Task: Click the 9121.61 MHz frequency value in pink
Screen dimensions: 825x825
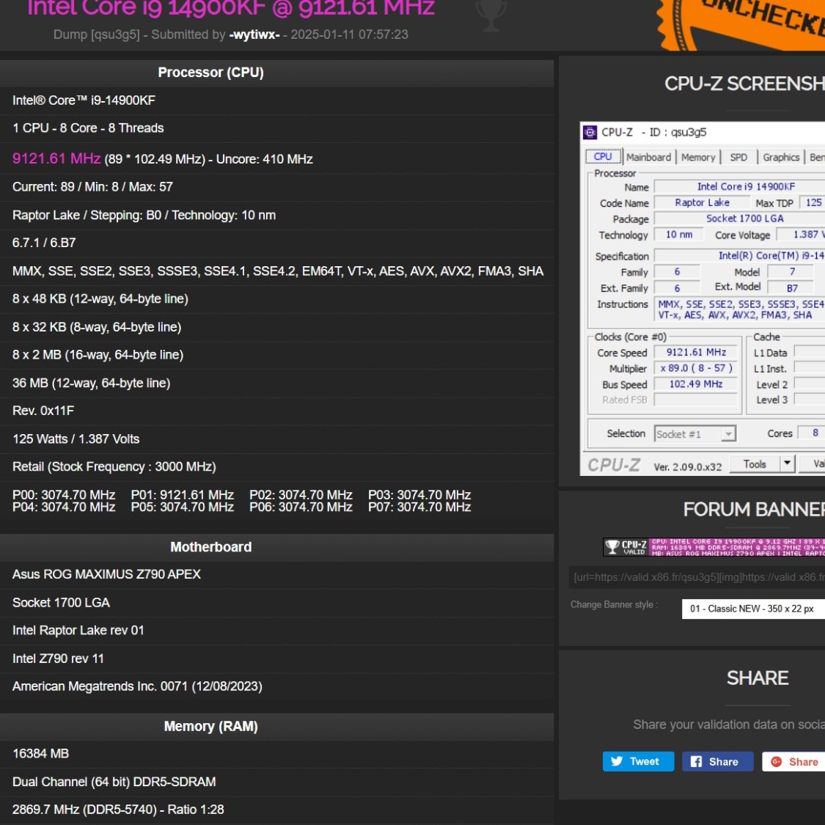Action: (56, 158)
